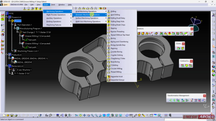Screen dimensions: 216x121
Task: Select Part Operation.1 in tree
Action: [25, 25]
